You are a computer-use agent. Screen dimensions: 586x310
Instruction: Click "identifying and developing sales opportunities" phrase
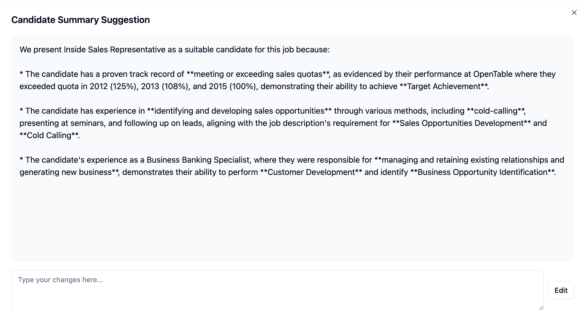click(239, 111)
